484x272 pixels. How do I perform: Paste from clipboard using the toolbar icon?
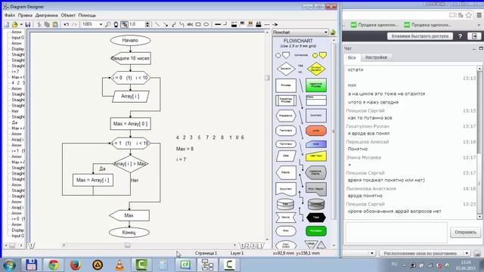(x=55, y=24)
